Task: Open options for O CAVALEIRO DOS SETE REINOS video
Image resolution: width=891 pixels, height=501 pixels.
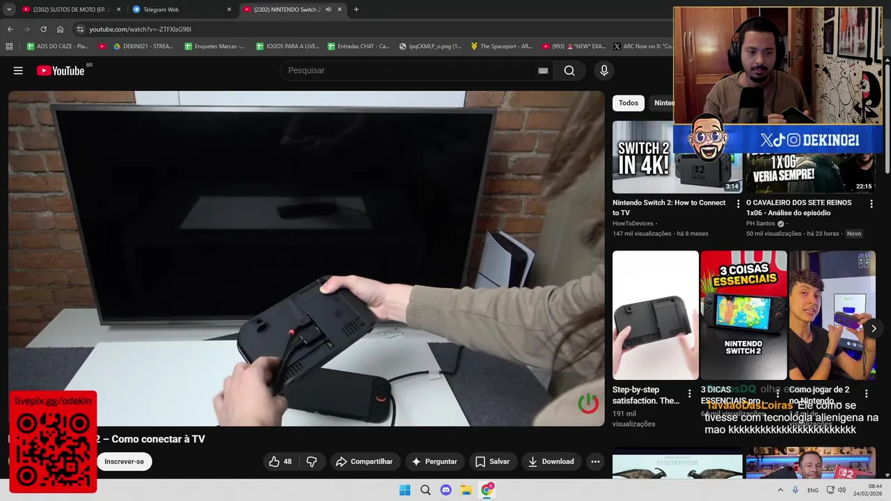Action: (x=871, y=204)
